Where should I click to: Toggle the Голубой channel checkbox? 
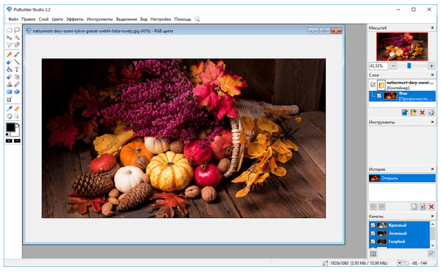point(373,241)
